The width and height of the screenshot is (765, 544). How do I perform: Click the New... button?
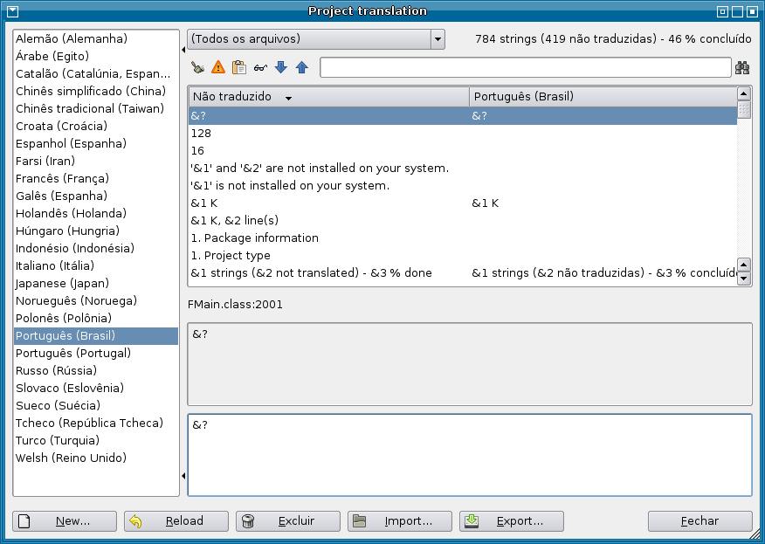tap(65, 521)
